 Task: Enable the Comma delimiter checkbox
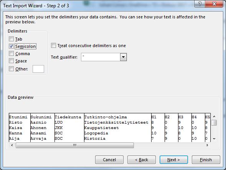click(11, 54)
